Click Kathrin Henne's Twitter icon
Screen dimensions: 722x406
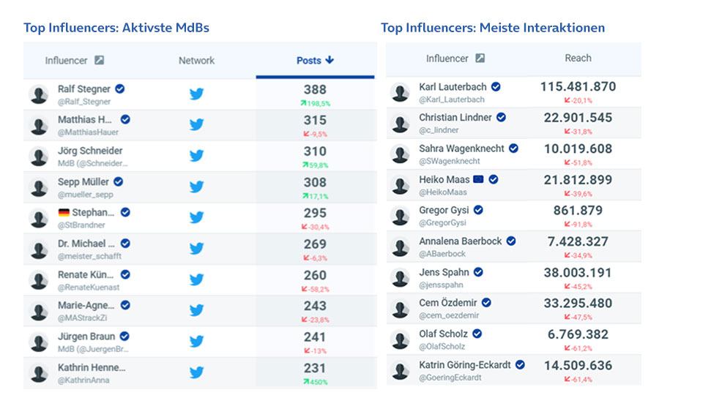tap(196, 372)
